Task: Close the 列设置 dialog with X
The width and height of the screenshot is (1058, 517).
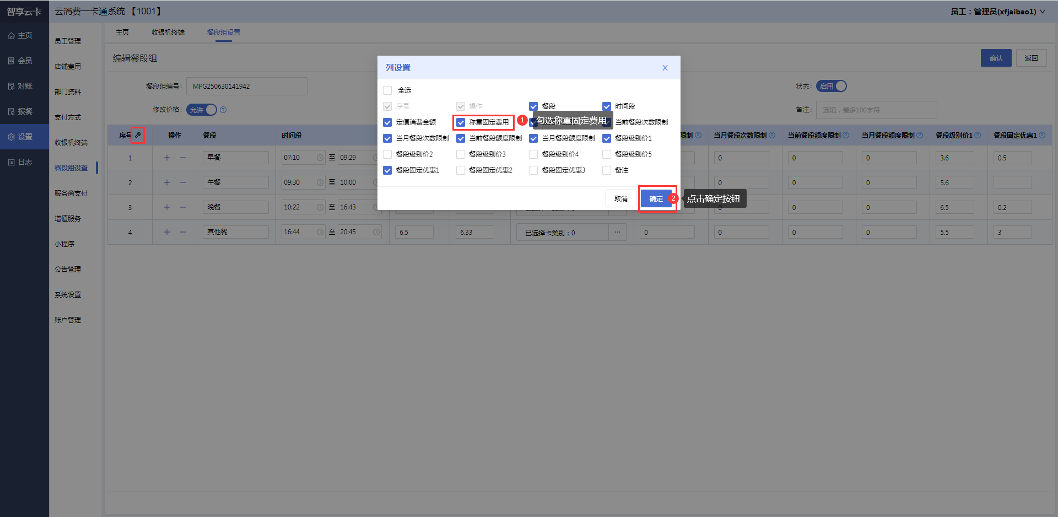Action: tap(665, 68)
